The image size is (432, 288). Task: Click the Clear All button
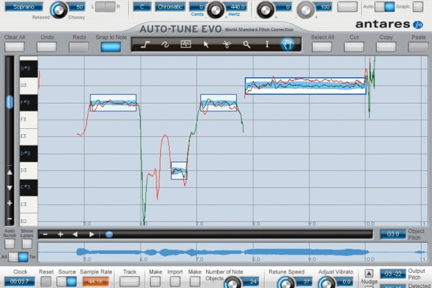14,47
